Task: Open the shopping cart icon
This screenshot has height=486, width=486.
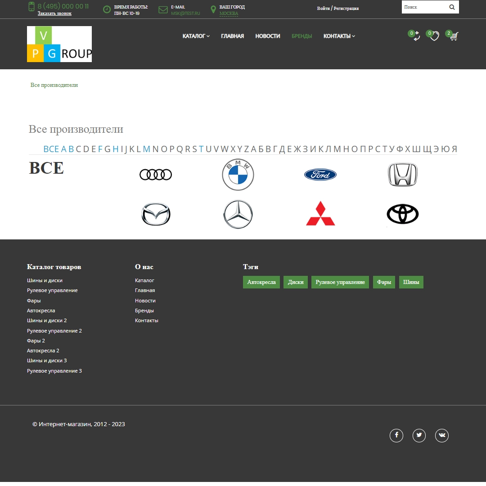Action: coord(453,36)
